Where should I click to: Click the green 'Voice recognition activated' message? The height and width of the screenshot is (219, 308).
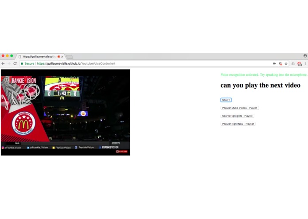(x=264, y=74)
